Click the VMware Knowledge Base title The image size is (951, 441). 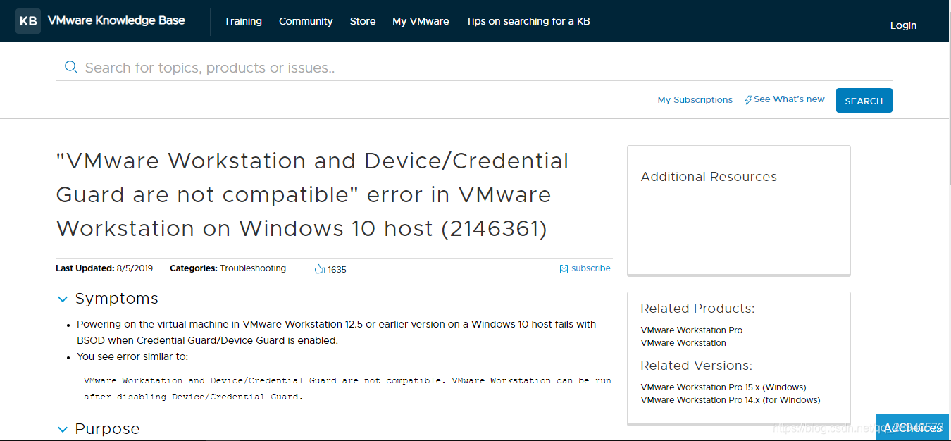(116, 20)
